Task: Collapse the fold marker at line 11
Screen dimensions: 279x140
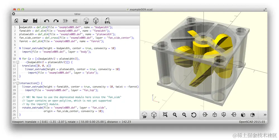Action: (x=18, y=62)
